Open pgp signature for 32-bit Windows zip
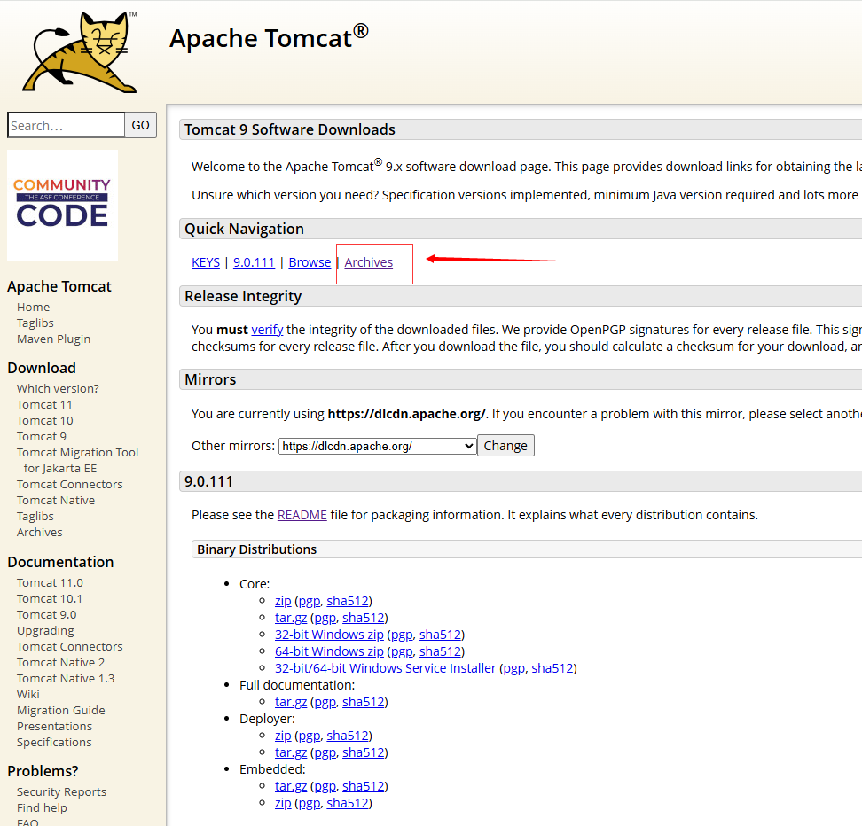 402,635
